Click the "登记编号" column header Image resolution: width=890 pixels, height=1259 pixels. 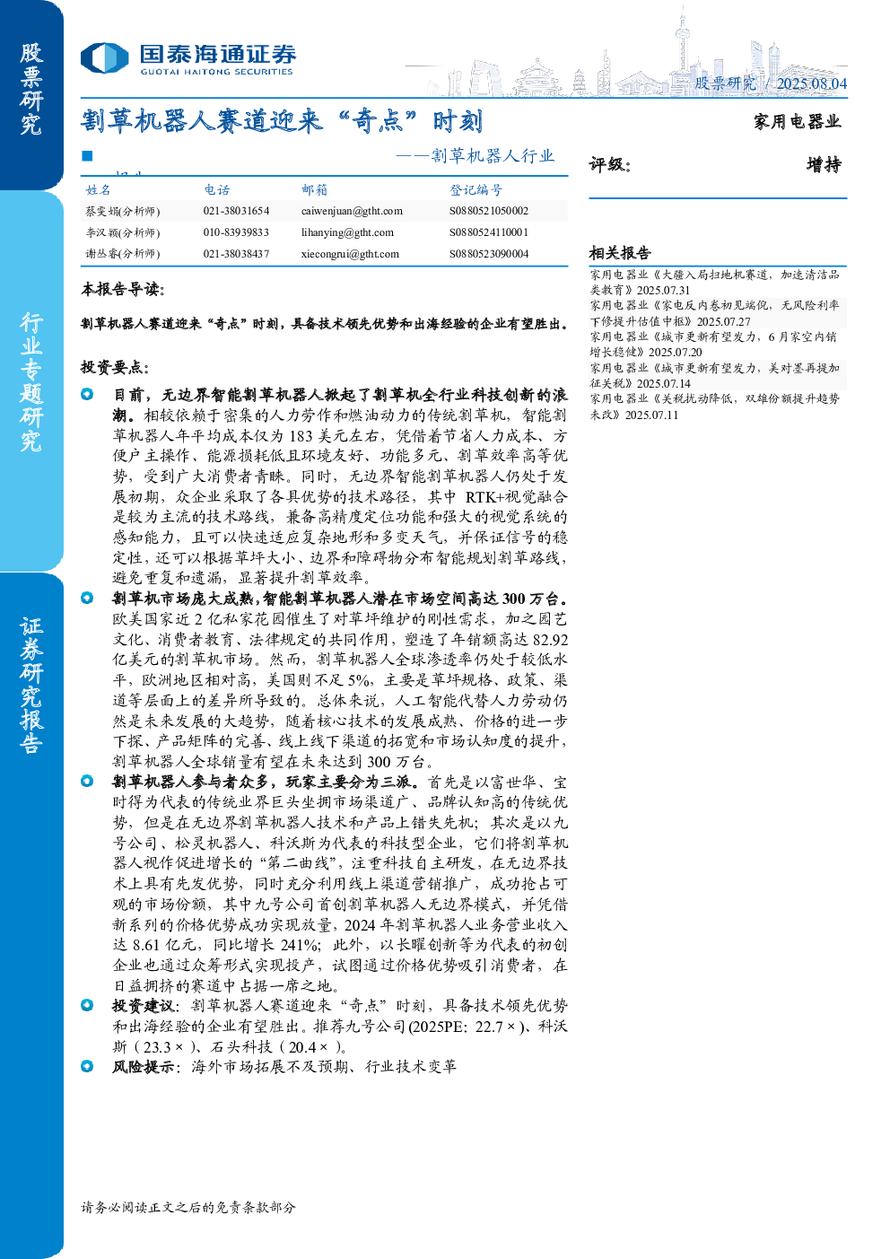point(476,189)
